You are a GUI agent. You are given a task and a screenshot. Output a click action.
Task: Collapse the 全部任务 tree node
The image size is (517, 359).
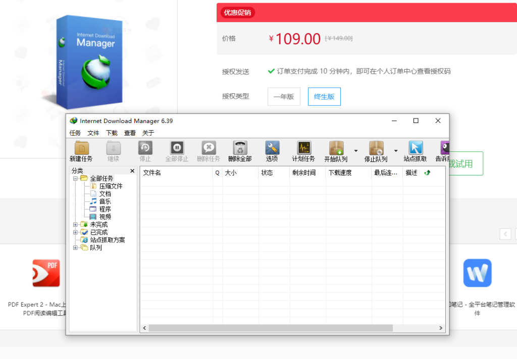pyautogui.click(x=75, y=178)
